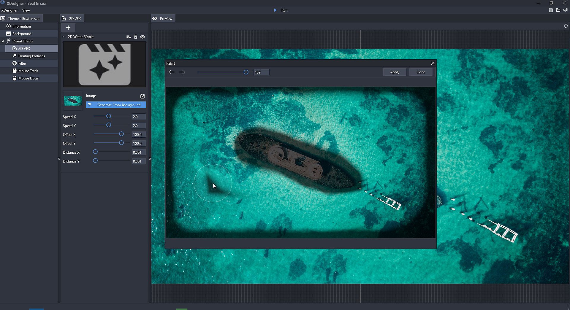Open the ripple image in external editor
570x310 pixels.
(x=142, y=96)
